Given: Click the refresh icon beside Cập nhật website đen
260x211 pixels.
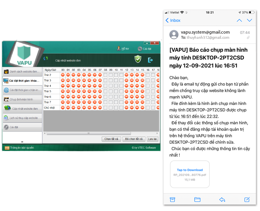Looking at the screenshot, I should pyautogui.click(x=46, y=59).
